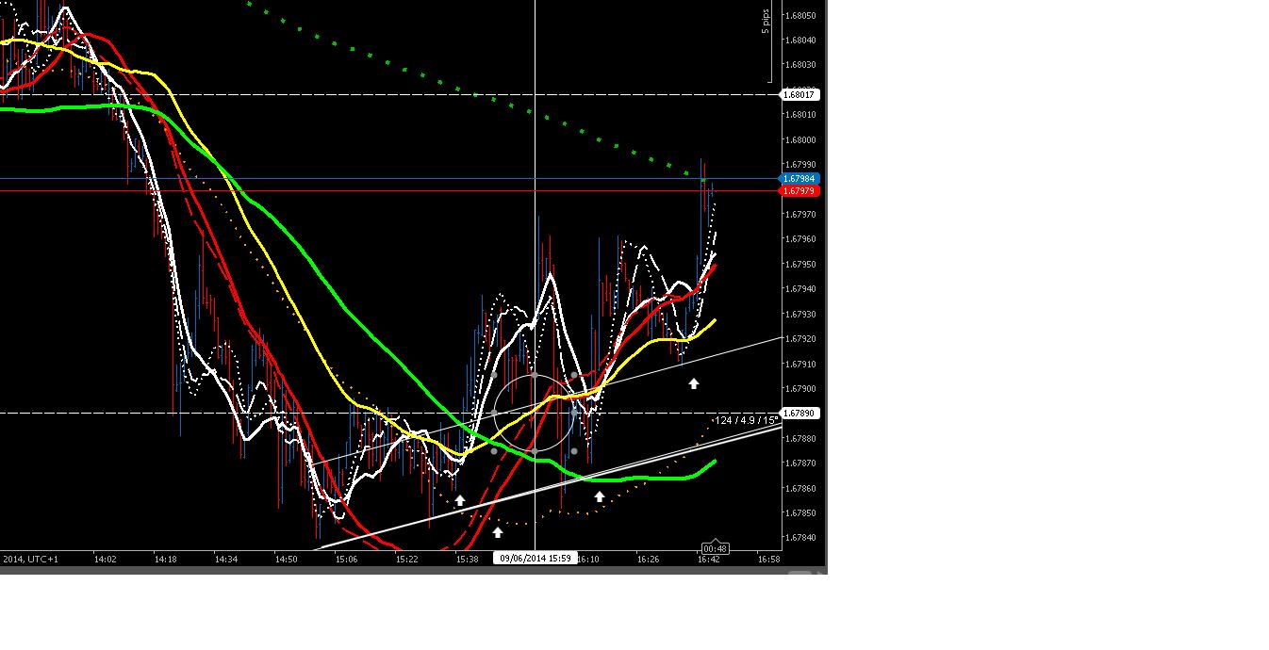Select the countdown timer showing 00:48

click(x=717, y=546)
